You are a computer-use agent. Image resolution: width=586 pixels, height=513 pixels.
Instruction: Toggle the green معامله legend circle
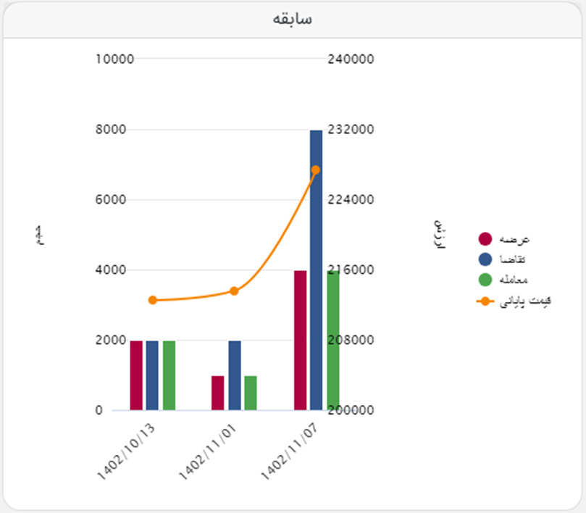[x=485, y=279]
